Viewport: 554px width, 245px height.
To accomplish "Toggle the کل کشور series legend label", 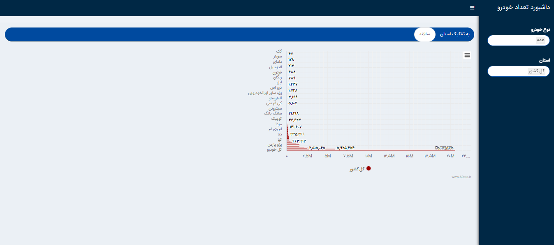I will (x=357, y=169).
